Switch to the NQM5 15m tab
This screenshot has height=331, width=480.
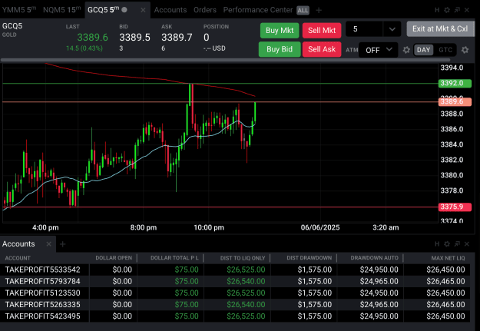coord(62,10)
